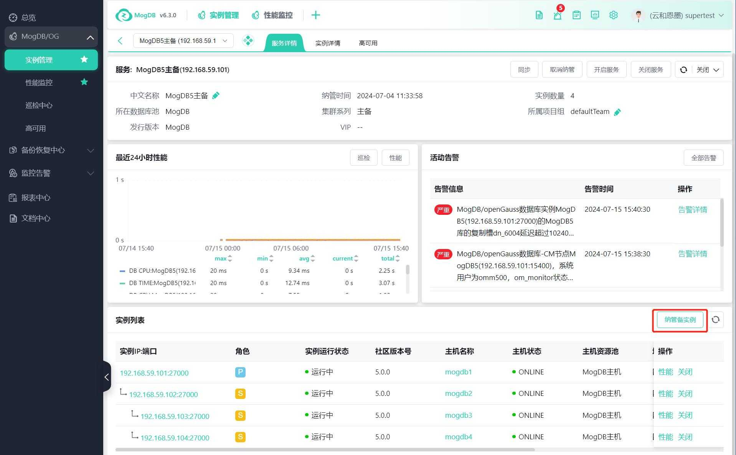Viewport: 736px width, 455px height.
Task: Open the refresh interval 关闭 dropdown
Action: point(708,69)
